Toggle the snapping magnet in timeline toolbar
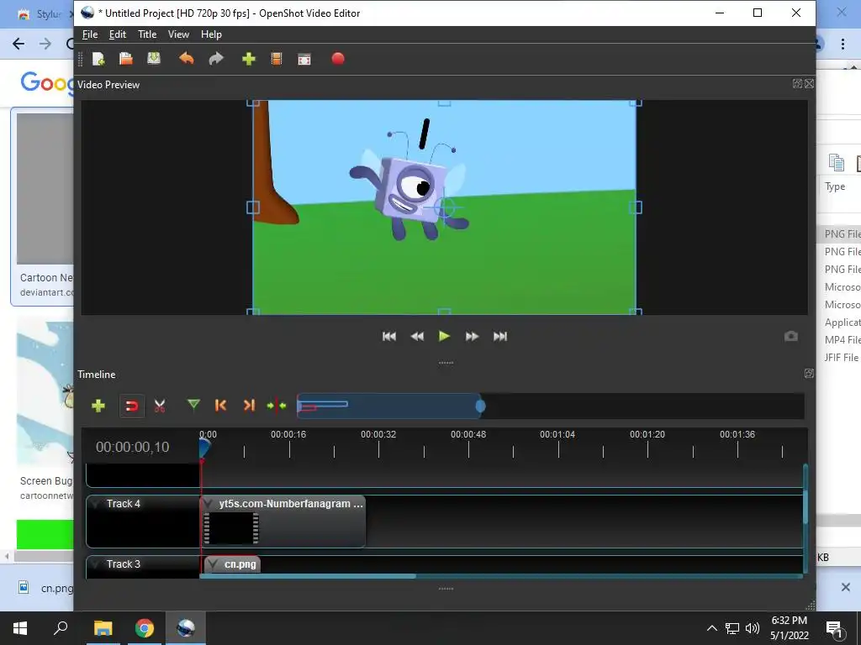This screenshot has height=645, width=861. tap(132, 406)
